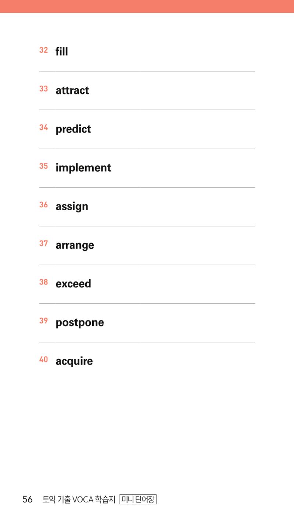Click entry number 38
The width and height of the screenshot is (294, 523).
coord(43,282)
